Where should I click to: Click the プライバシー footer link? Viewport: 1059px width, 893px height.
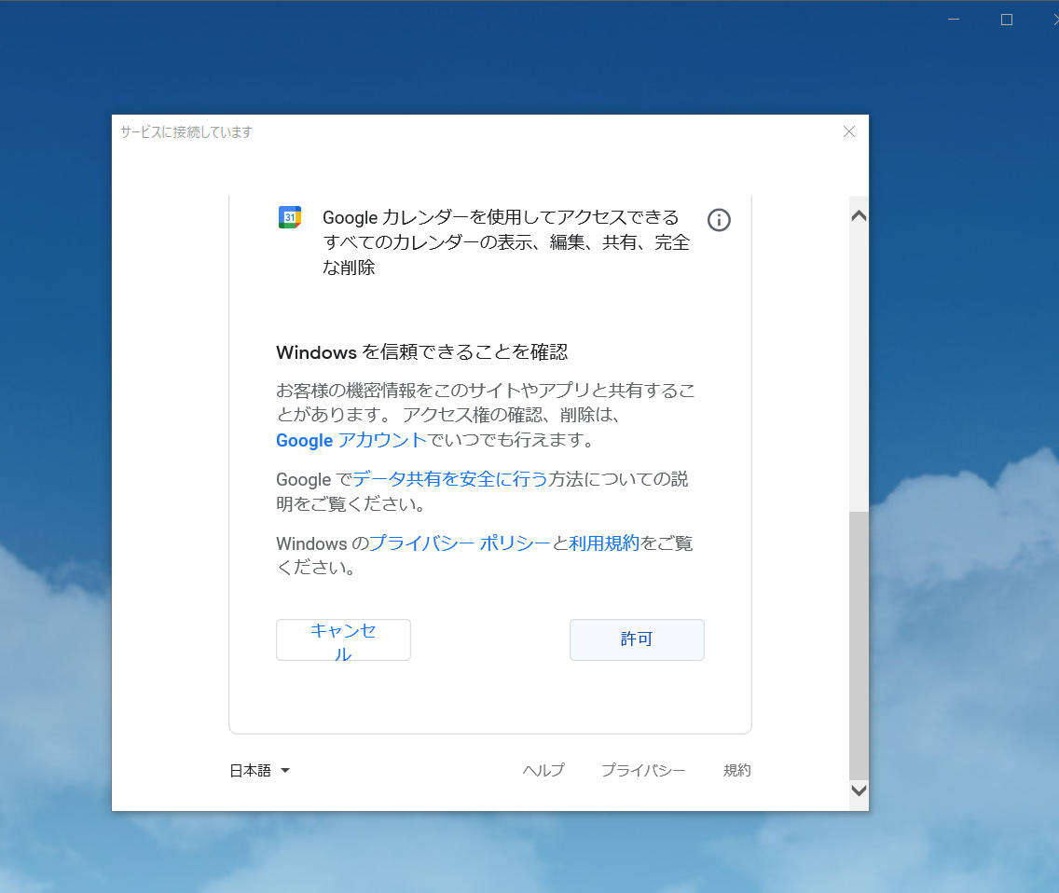tap(643, 771)
